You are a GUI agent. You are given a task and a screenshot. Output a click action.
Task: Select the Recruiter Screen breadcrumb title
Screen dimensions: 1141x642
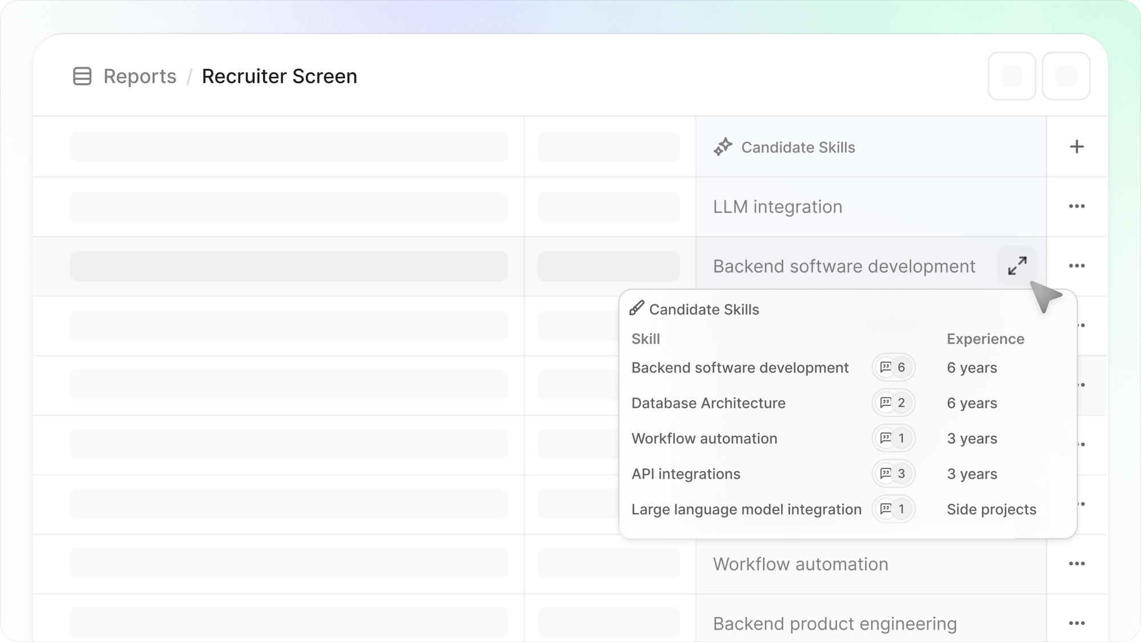(279, 76)
